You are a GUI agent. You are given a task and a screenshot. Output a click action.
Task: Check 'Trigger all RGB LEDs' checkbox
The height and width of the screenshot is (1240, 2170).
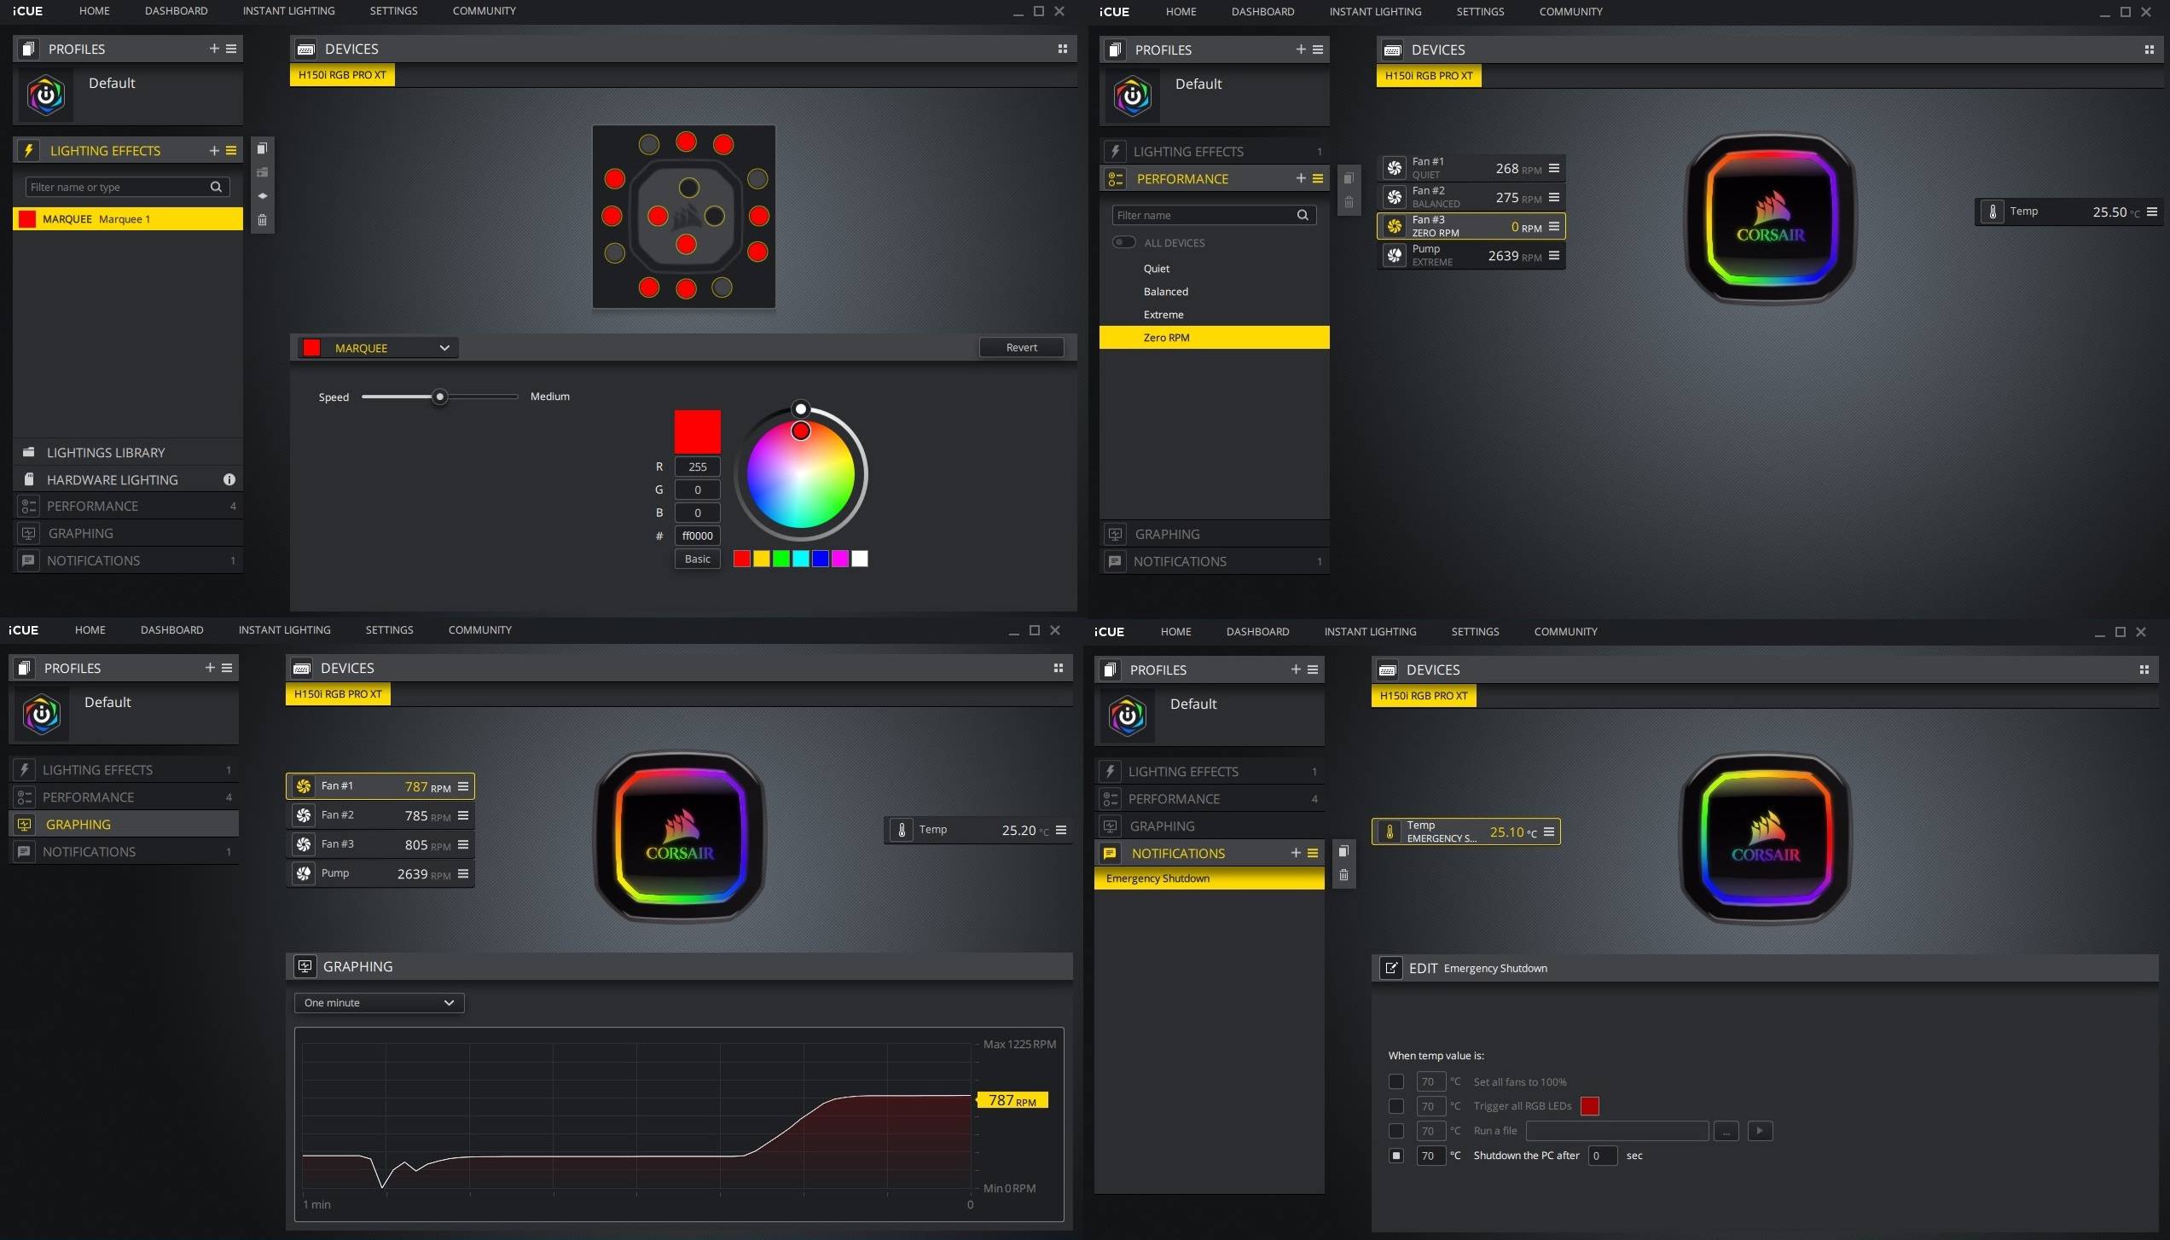(1395, 1106)
